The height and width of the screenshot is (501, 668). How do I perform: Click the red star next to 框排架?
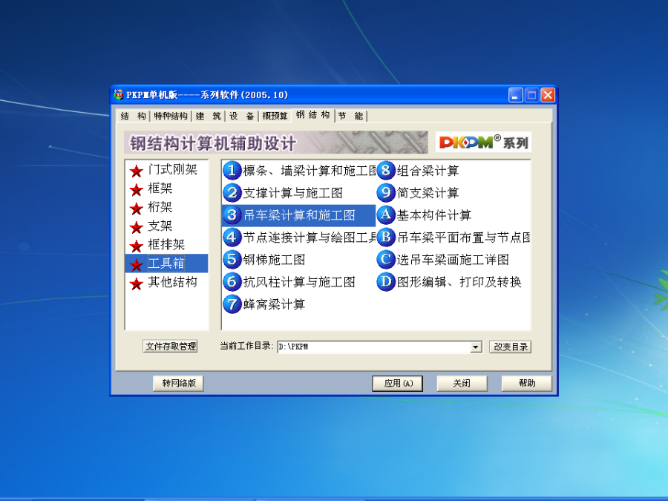click(137, 246)
